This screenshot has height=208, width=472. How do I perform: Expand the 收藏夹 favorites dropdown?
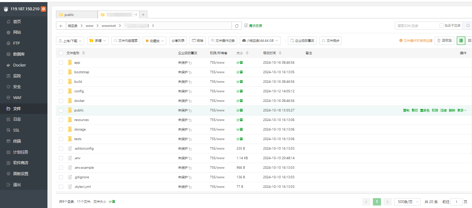154,41
